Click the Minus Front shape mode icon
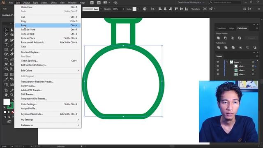The height and width of the screenshot is (148, 263). [225, 38]
